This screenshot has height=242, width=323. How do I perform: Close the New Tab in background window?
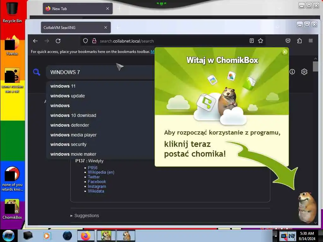pyautogui.click(x=108, y=9)
